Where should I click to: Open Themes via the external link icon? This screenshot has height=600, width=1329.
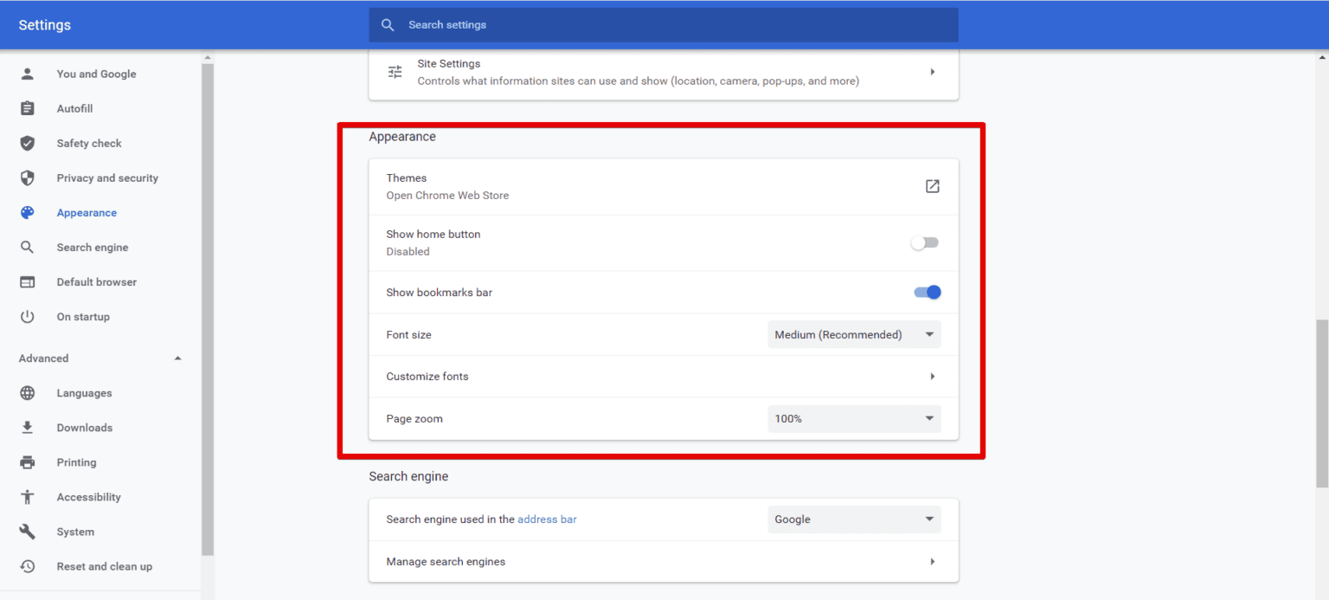[x=932, y=185]
